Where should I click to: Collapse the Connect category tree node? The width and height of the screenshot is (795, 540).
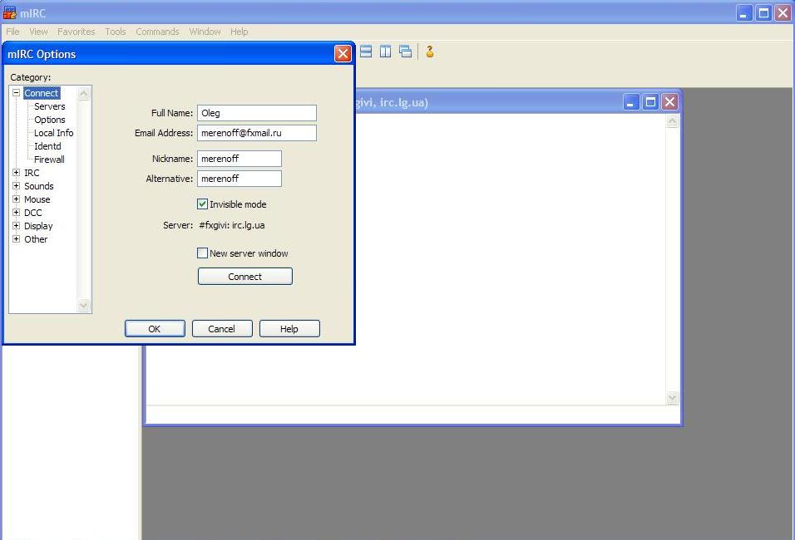coord(17,93)
